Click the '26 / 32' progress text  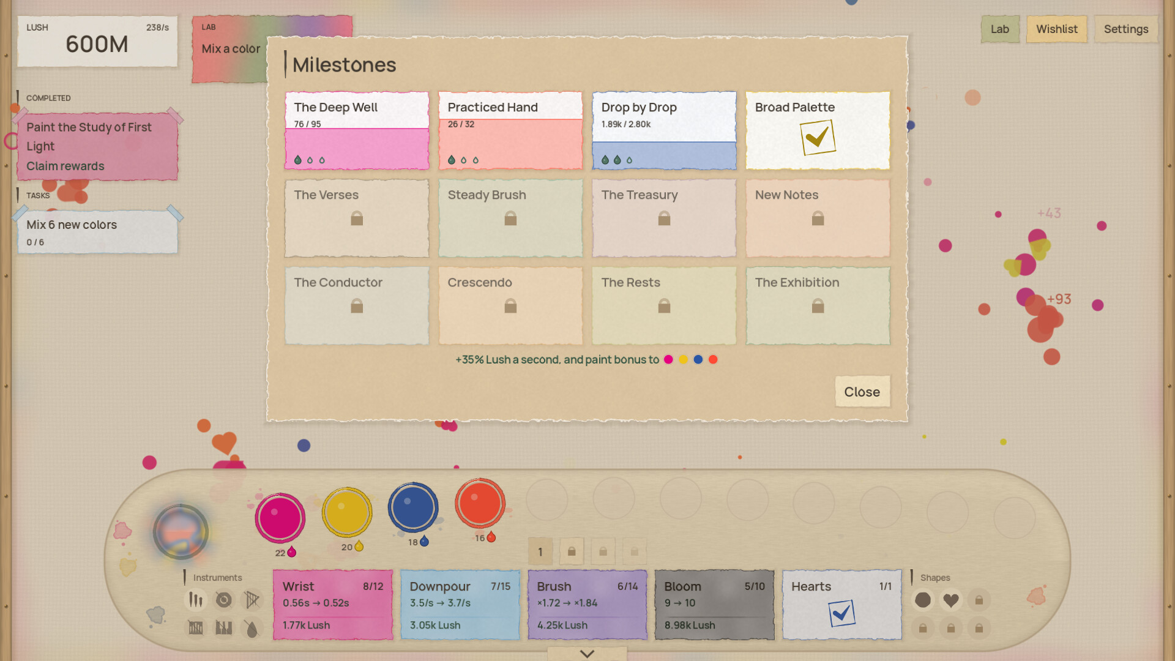click(x=461, y=124)
